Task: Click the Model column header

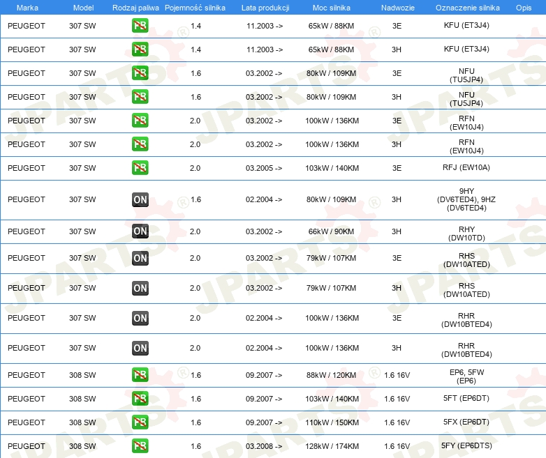Action: [x=83, y=8]
